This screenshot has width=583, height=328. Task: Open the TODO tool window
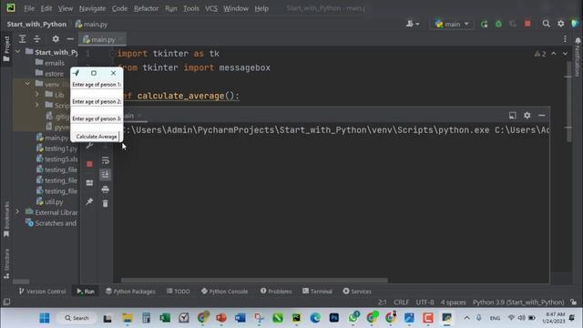(179, 292)
